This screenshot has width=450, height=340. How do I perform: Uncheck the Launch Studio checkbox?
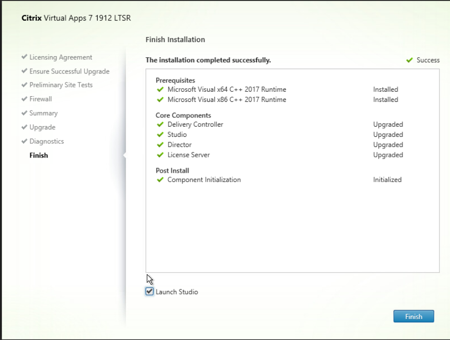[x=149, y=291]
